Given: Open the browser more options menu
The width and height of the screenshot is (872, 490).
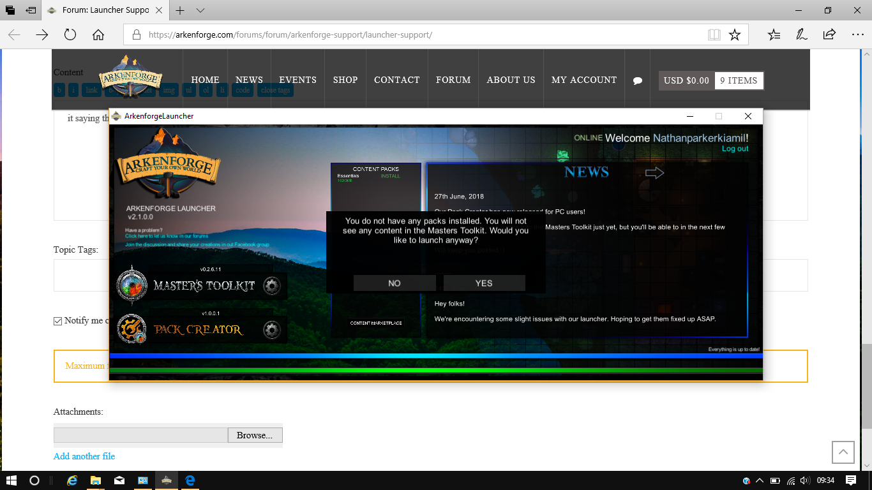Looking at the screenshot, I should (x=857, y=34).
